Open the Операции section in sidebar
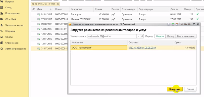 click(10, 31)
